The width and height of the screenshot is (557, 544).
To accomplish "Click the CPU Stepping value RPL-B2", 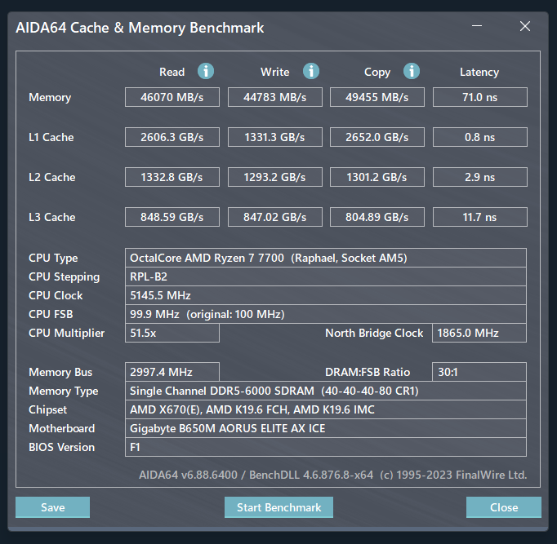I will (x=326, y=276).
